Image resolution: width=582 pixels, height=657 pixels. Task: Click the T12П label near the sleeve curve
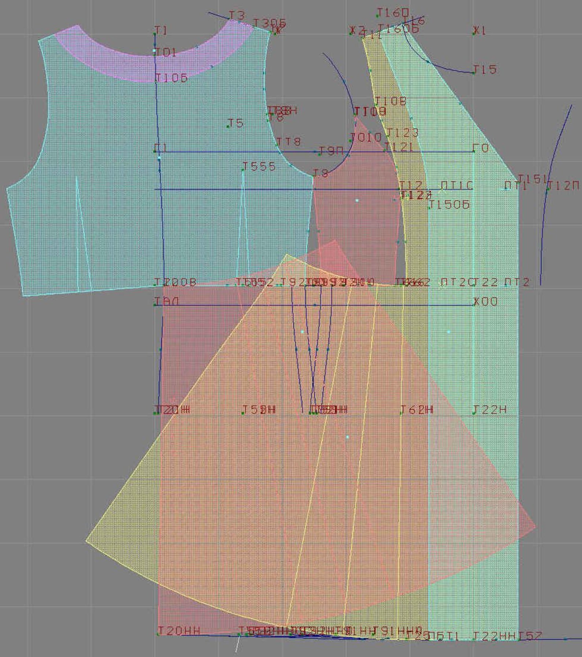(563, 186)
